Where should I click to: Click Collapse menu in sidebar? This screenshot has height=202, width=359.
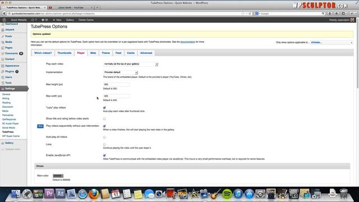pyautogui.click(x=11, y=149)
